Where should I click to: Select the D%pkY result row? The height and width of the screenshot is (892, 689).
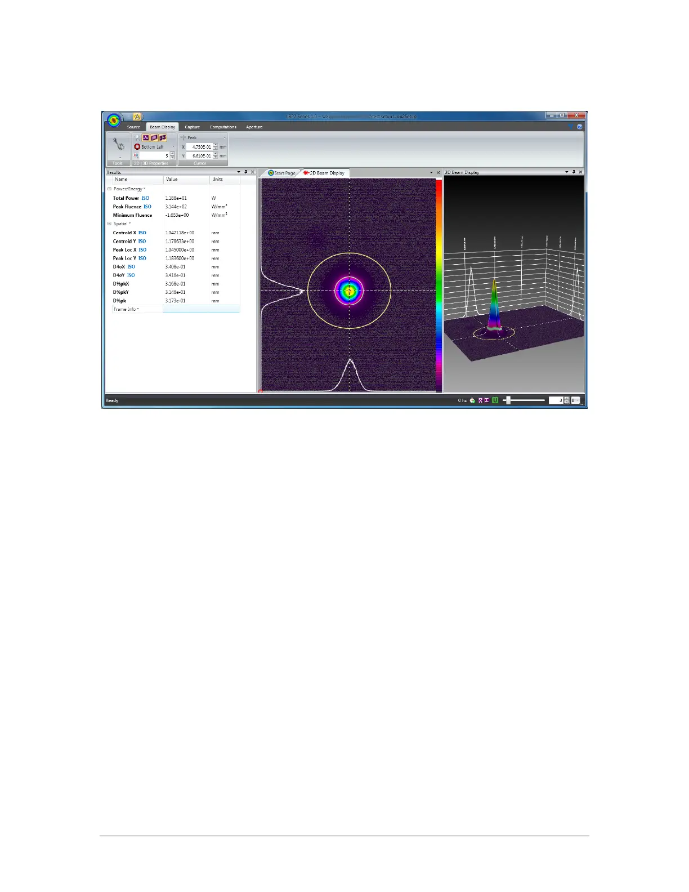coord(173,292)
